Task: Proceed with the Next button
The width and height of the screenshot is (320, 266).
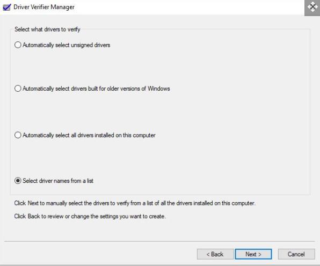Action: [253, 254]
